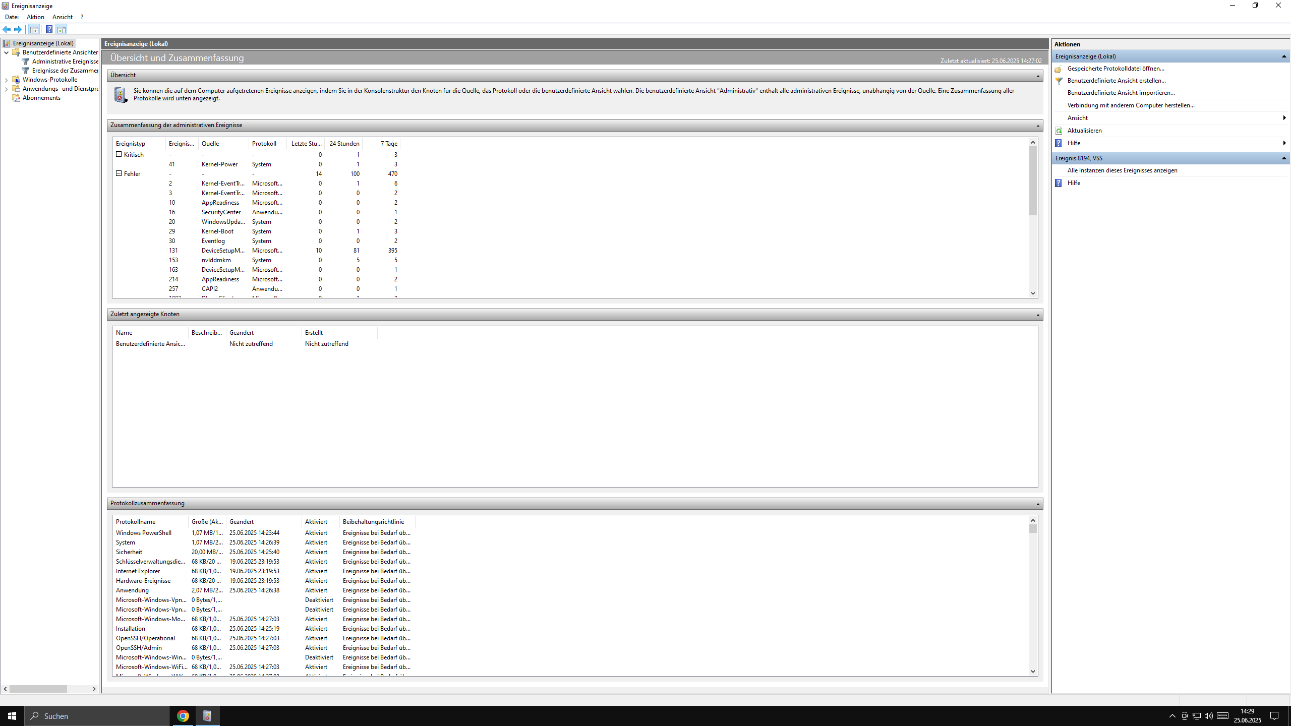The height and width of the screenshot is (726, 1291).
Task: Click the show/hide action pane toolbar icon
Action: pyautogui.click(x=62, y=29)
